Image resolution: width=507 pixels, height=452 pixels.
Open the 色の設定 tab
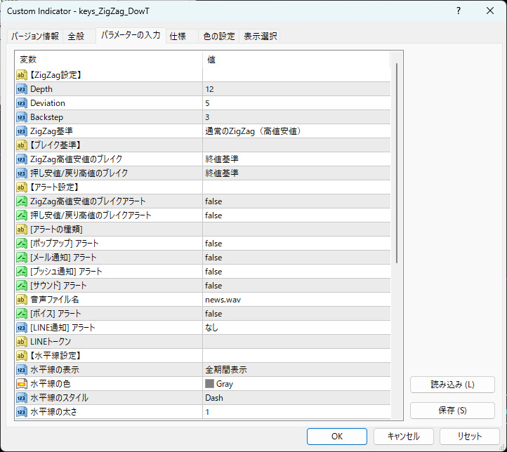click(x=219, y=36)
